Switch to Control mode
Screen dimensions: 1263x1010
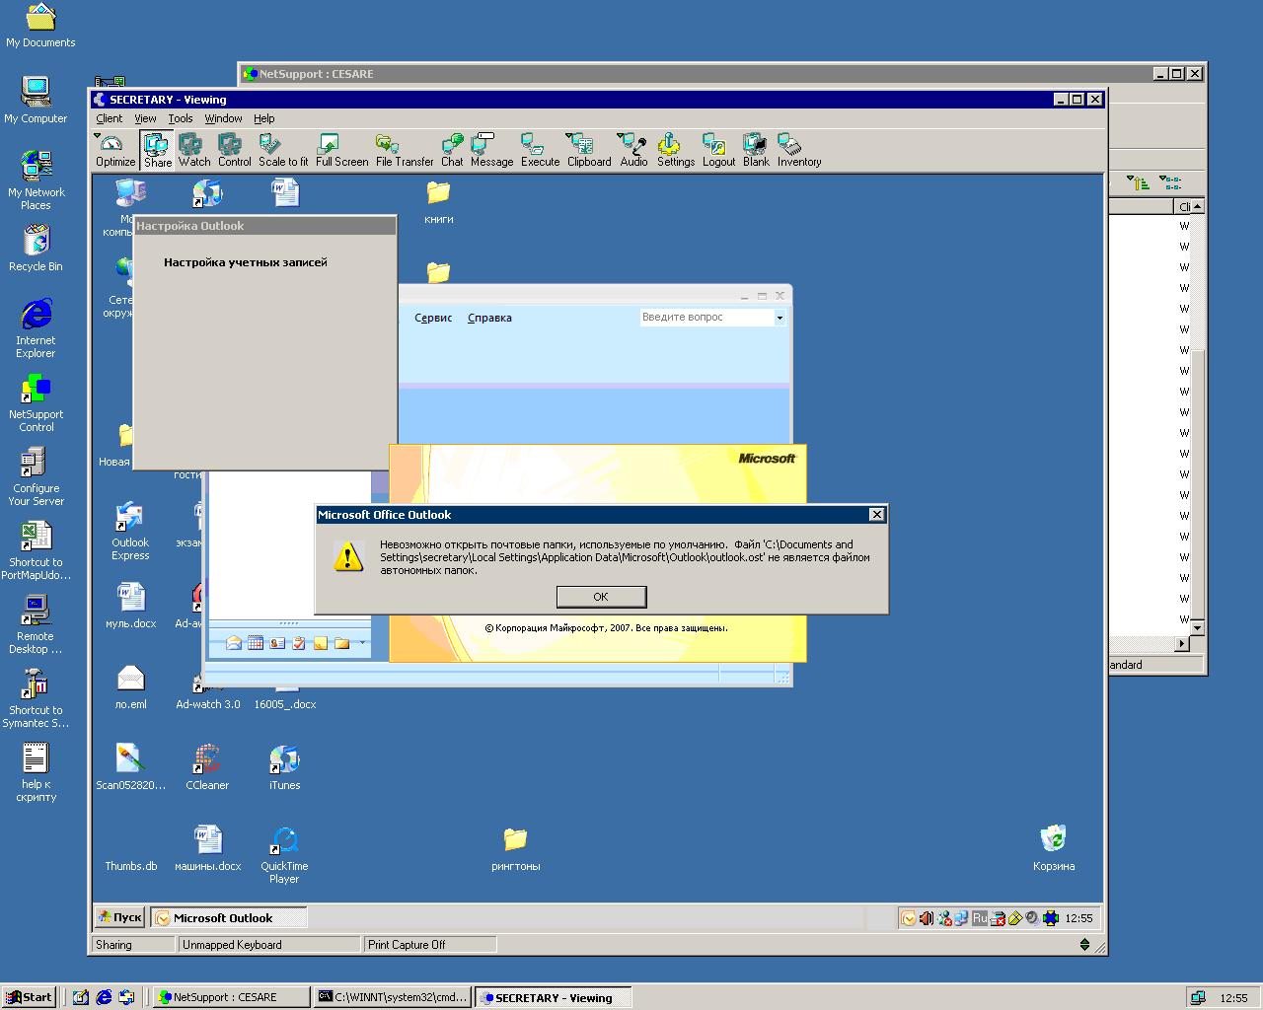(234, 150)
